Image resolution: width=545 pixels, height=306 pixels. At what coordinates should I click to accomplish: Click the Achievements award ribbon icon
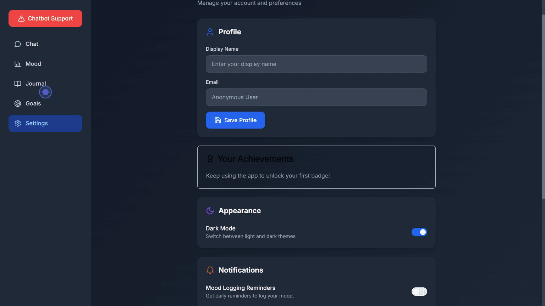point(210,159)
